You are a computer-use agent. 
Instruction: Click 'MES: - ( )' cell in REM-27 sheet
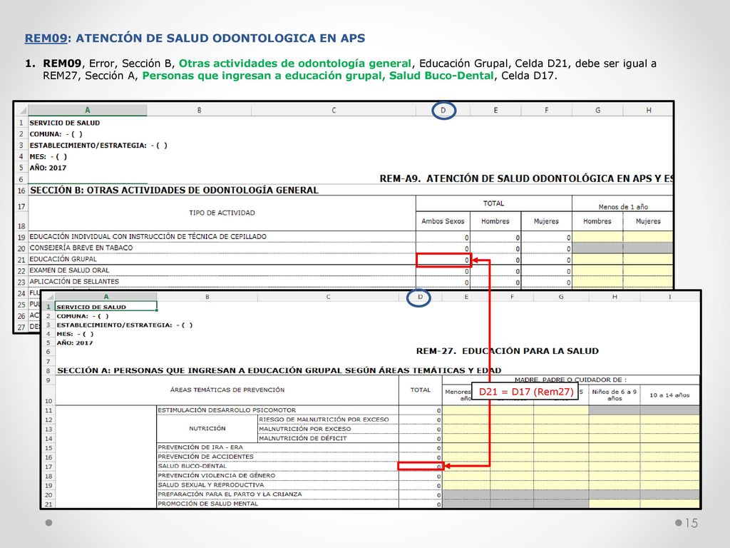point(75,334)
